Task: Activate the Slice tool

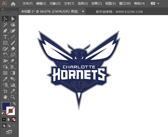Action: tap(13, 91)
